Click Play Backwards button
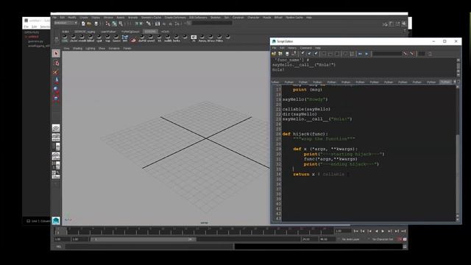This screenshot has width=471, height=265. click(376, 231)
